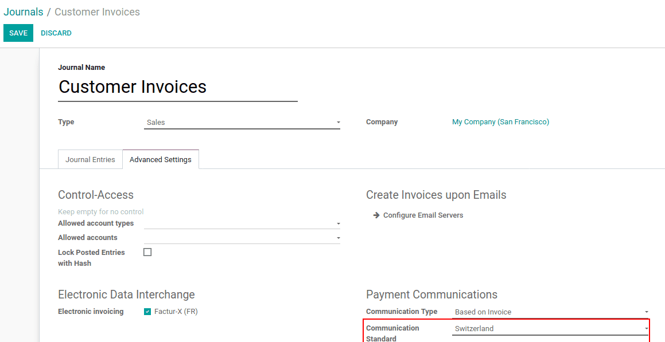Click the Allowed accounts label

pyautogui.click(x=88, y=238)
